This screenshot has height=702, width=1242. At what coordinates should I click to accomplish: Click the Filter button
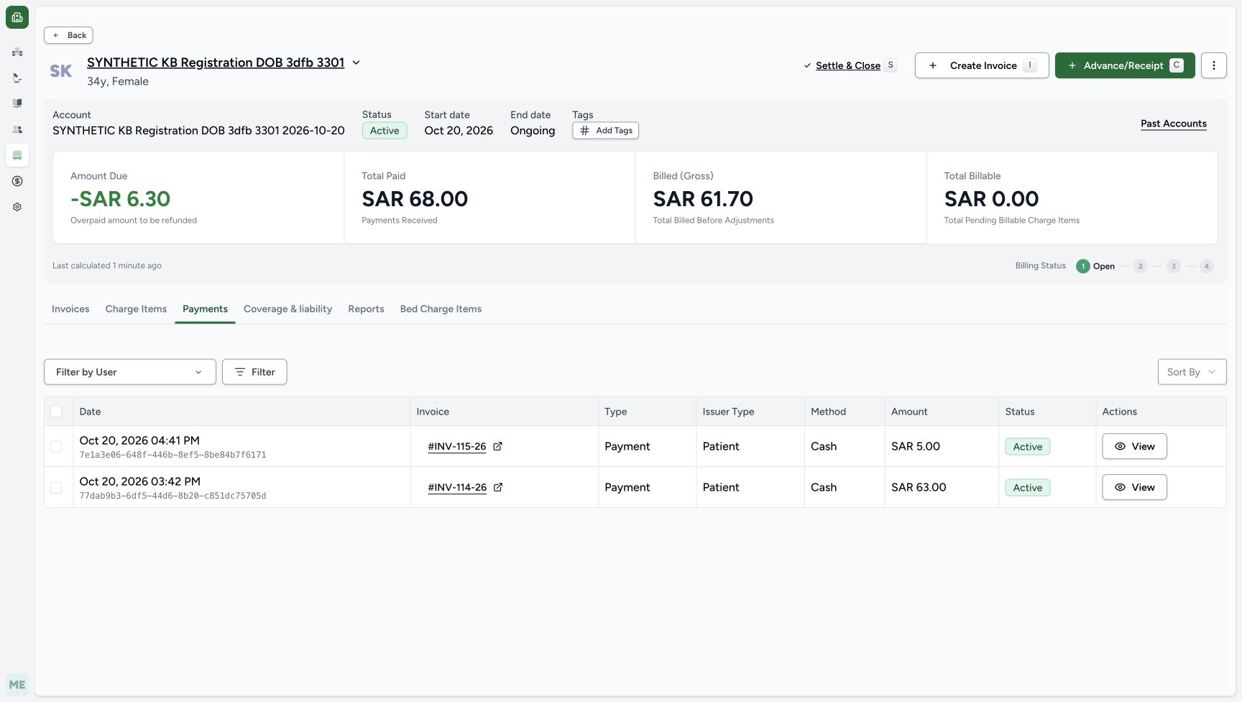(254, 372)
